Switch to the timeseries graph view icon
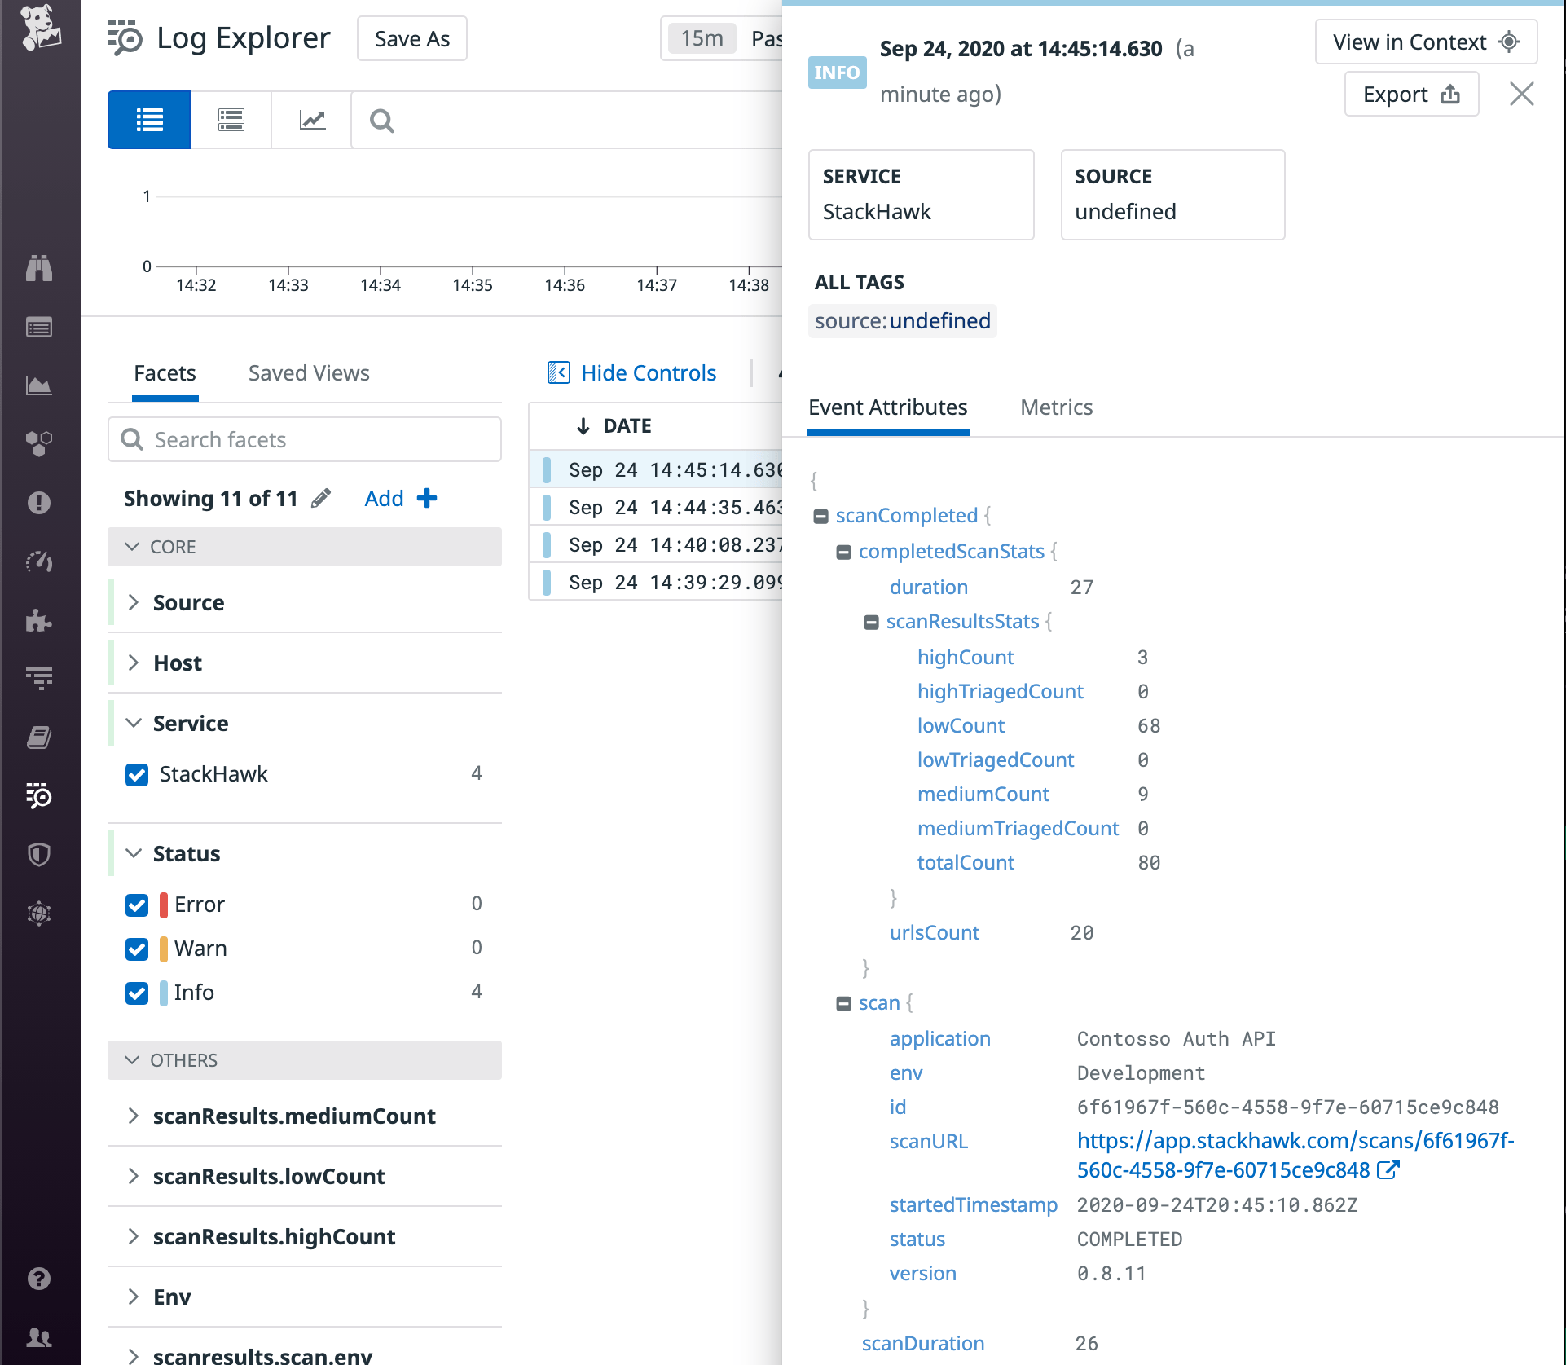The width and height of the screenshot is (1566, 1365). point(312,120)
